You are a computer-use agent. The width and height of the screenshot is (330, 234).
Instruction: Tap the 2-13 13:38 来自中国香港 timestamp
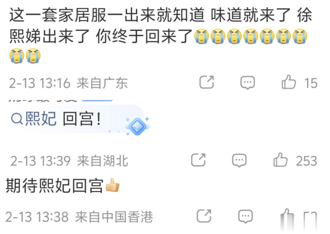pyautogui.click(x=79, y=217)
